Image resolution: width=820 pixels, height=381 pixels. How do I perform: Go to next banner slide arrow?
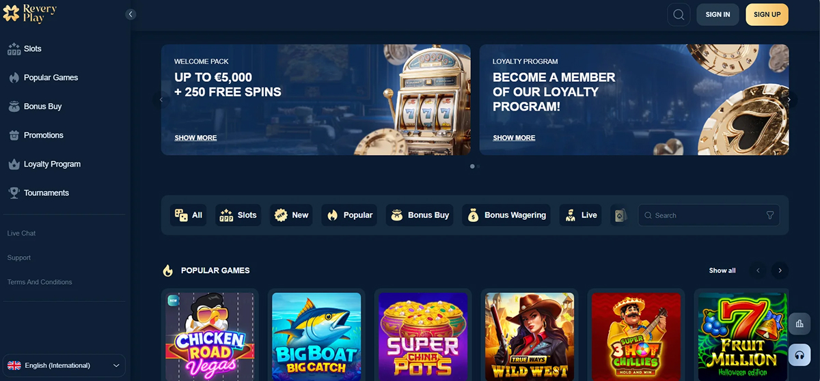[789, 100]
